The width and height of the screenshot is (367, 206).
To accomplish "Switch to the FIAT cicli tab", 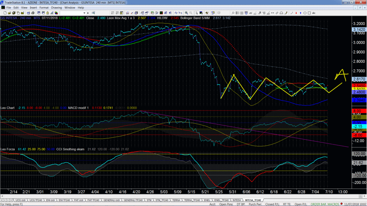I will click(x=78, y=200).
